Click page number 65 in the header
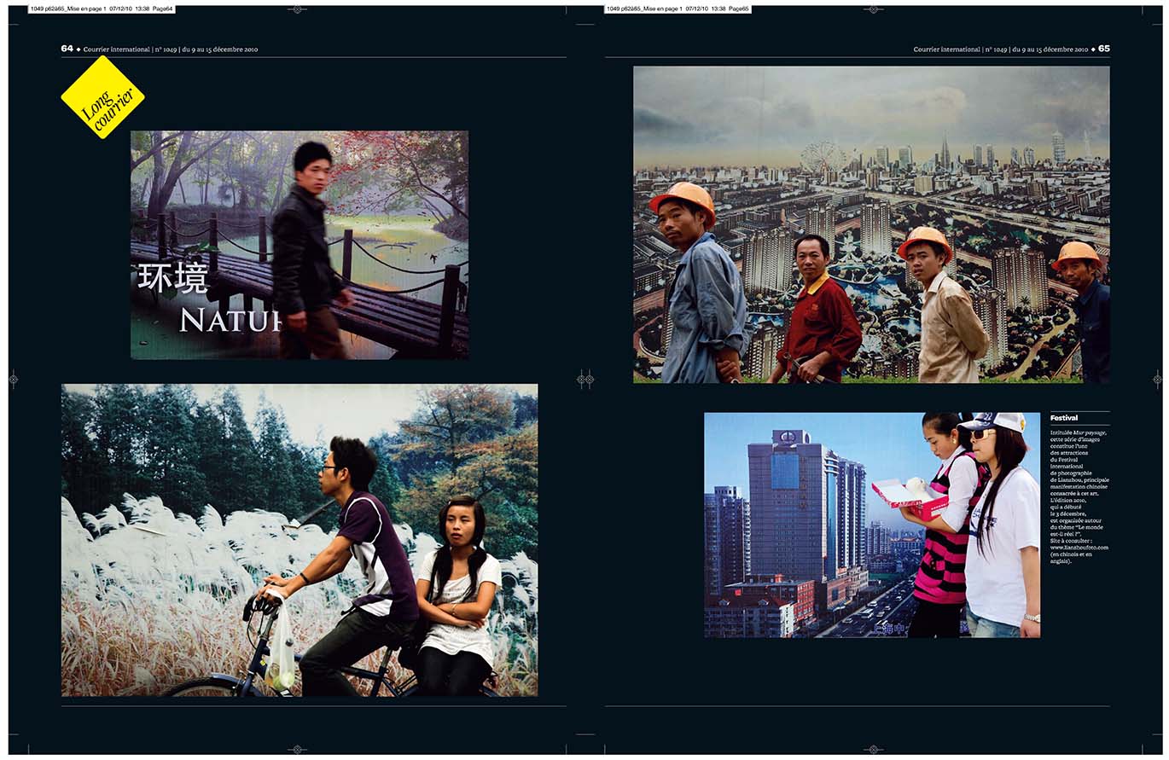Image resolution: width=1169 pixels, height=760 pixels. coord(1104,49)
